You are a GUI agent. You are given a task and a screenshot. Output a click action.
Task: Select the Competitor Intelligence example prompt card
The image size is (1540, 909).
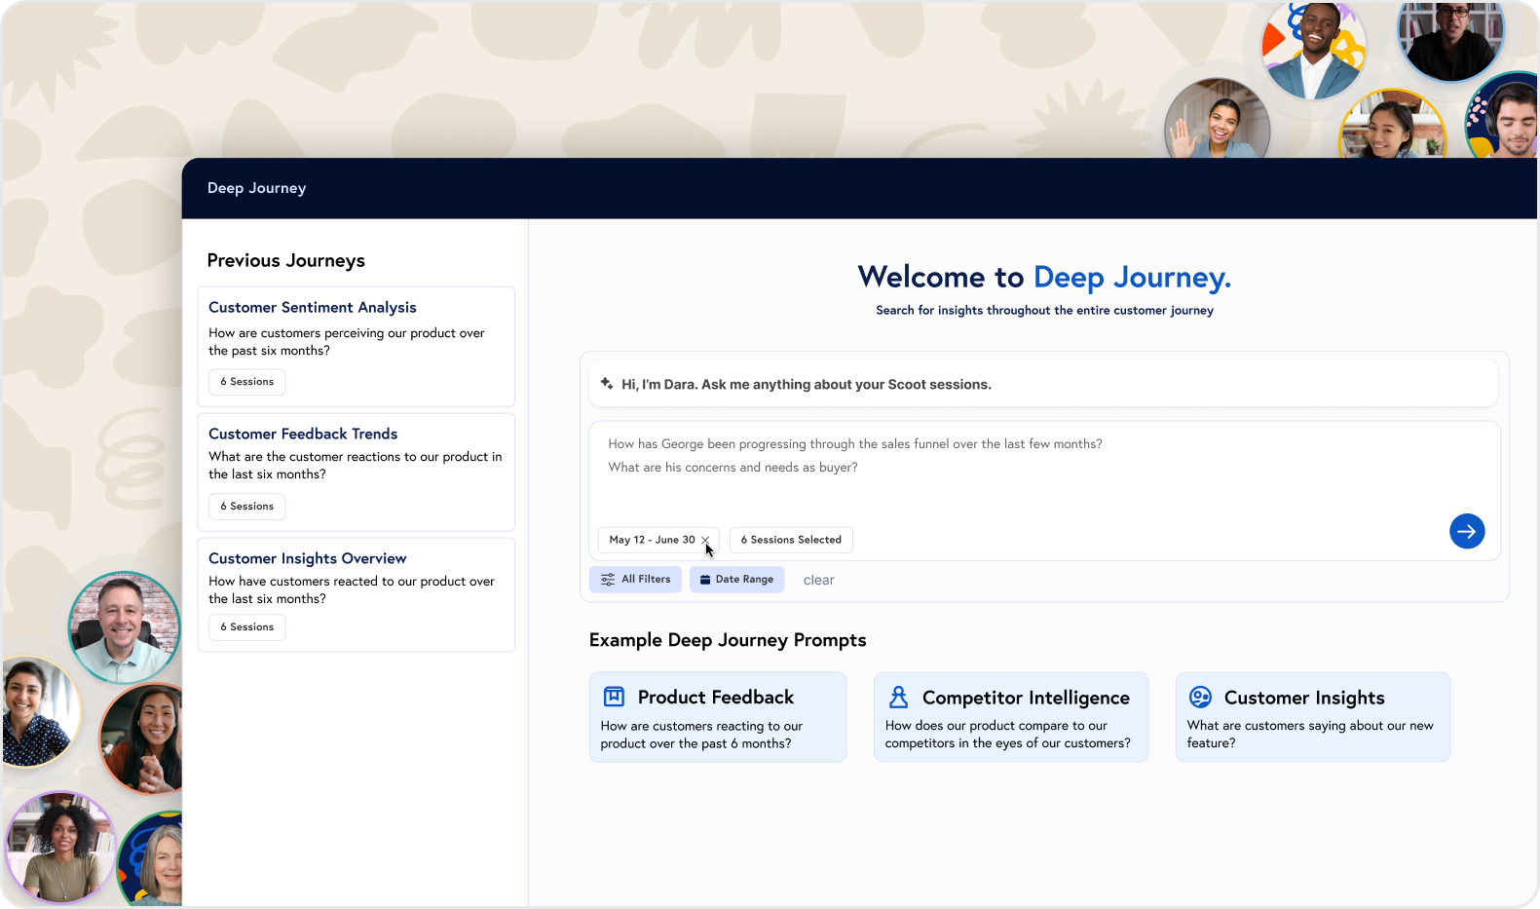tap(1011, 717)
